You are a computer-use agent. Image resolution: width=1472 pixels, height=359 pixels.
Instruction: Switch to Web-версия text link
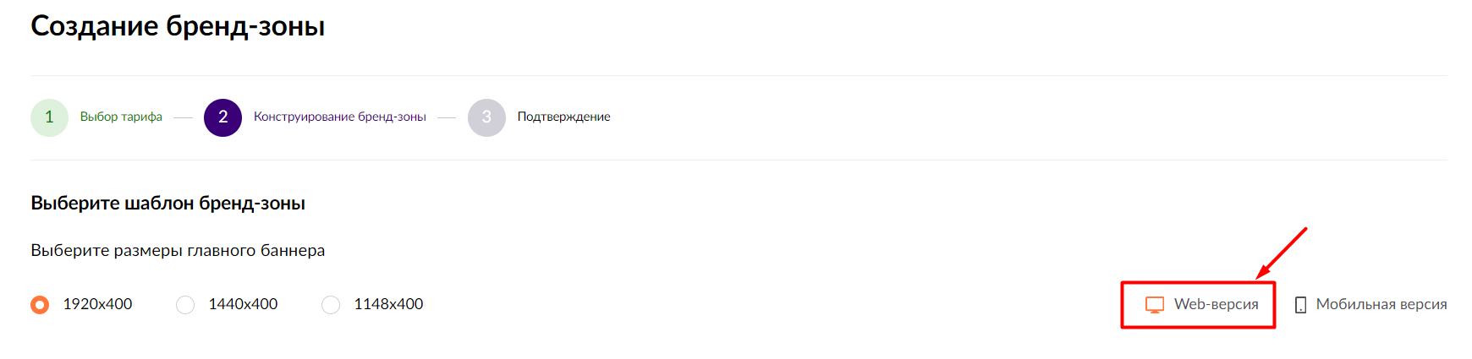[1216, 304]
